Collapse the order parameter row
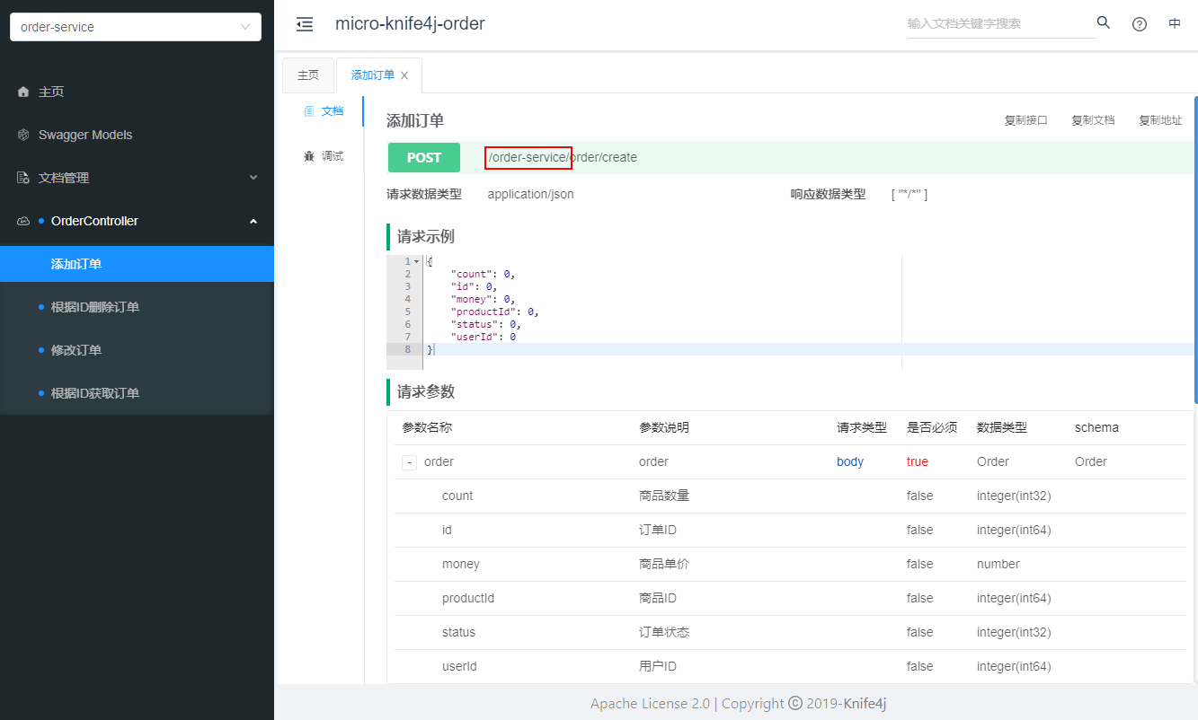The image size is (1198, 720). pos(410,462)
